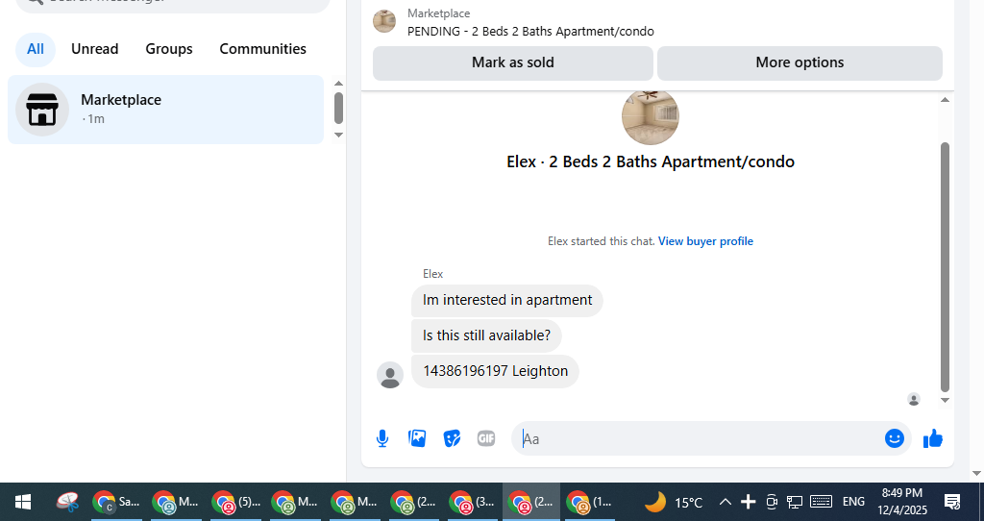
Task: Click the voice clip microphone icon
Action: pos(382,438)
